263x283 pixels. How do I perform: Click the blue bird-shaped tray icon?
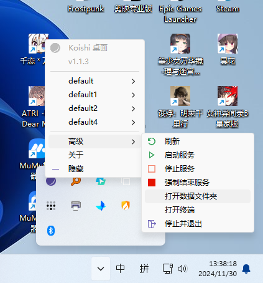tap(101, 206)
